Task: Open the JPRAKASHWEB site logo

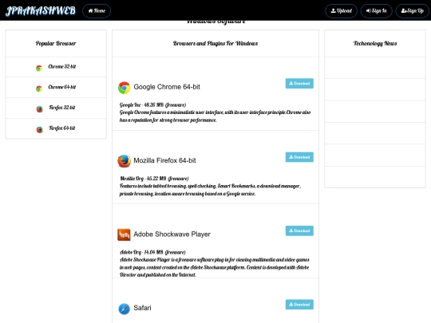Action: pos(41,10)
